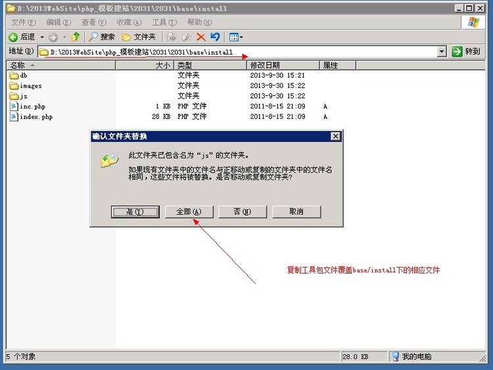Click 否(N) in the replace dialog
493x370 pixels.
[x=243, y=212]
